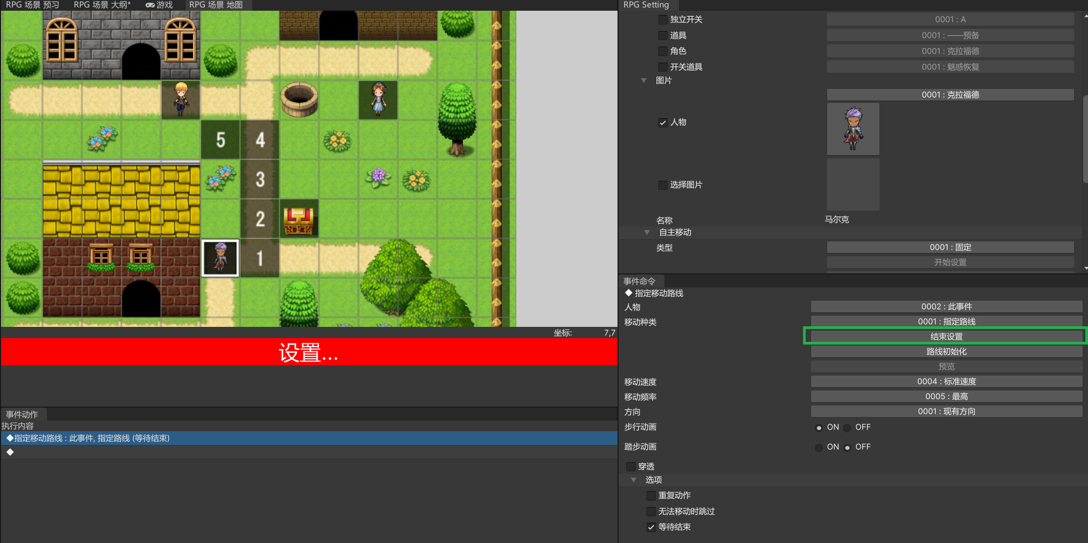Uncheck the 等待结束 option
The height and width of the screenshot is (543, 1088).
(651, 527)
